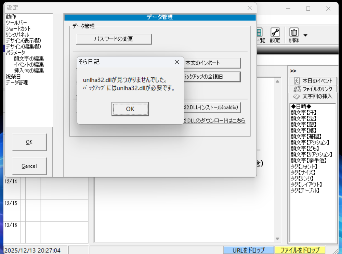342x254 pixels.
Task: Choose 顔文字【汗】 from insert list
Action: pyautogui.click(x=304, y=112)
